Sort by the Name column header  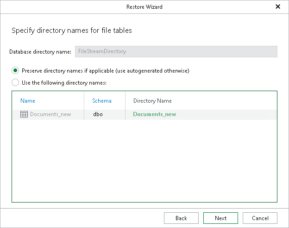28,101
